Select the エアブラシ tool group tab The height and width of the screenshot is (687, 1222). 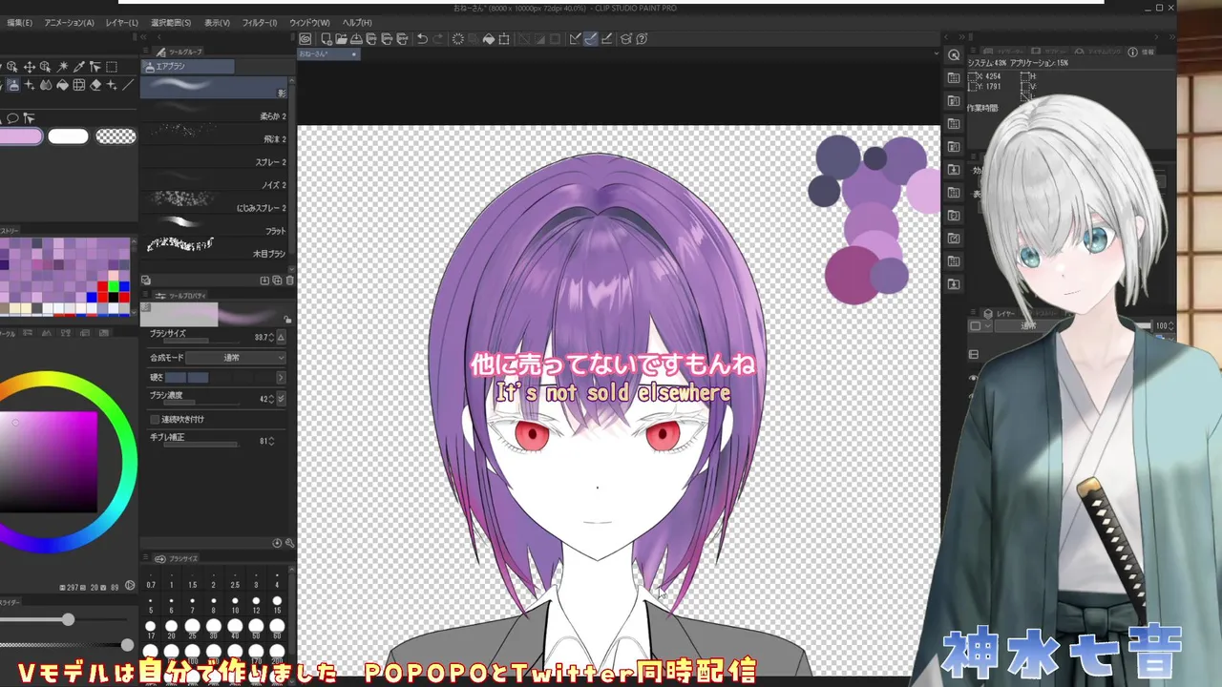point(187,67)
